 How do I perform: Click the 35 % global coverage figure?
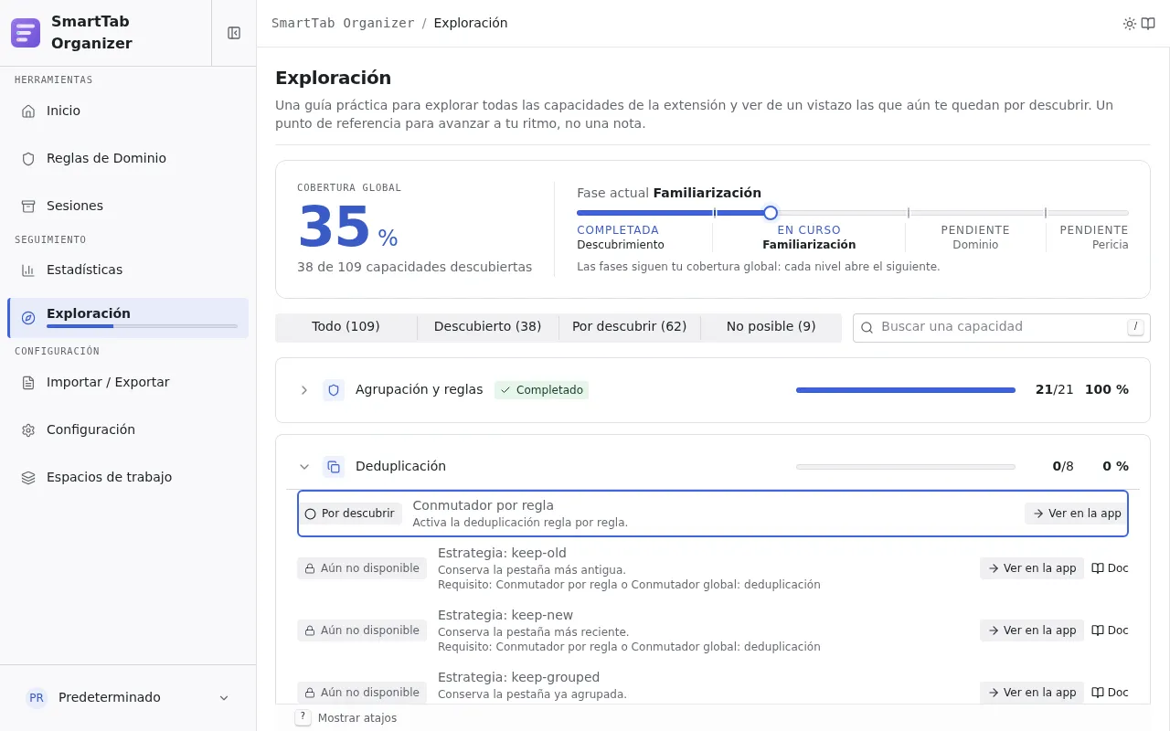pyautogui.click(x=347, y=228)
